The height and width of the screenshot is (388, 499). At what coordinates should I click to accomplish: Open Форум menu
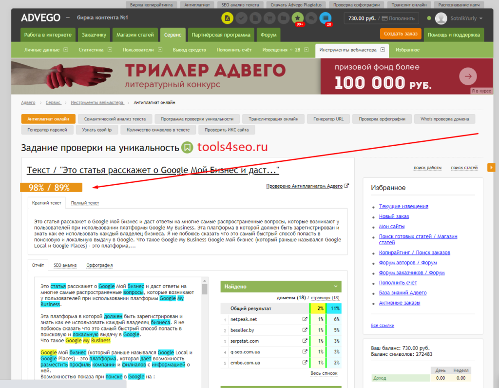point(269,35)
